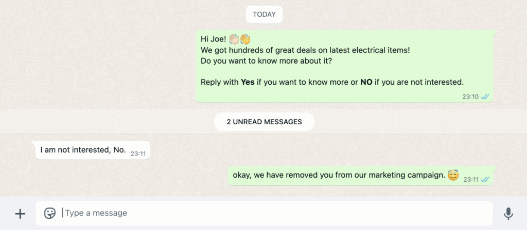Click the 23:11 timestamp on the outgoing reply
Image resolution: width=527 pixels, height=230 pixels.
pos(471,179)
